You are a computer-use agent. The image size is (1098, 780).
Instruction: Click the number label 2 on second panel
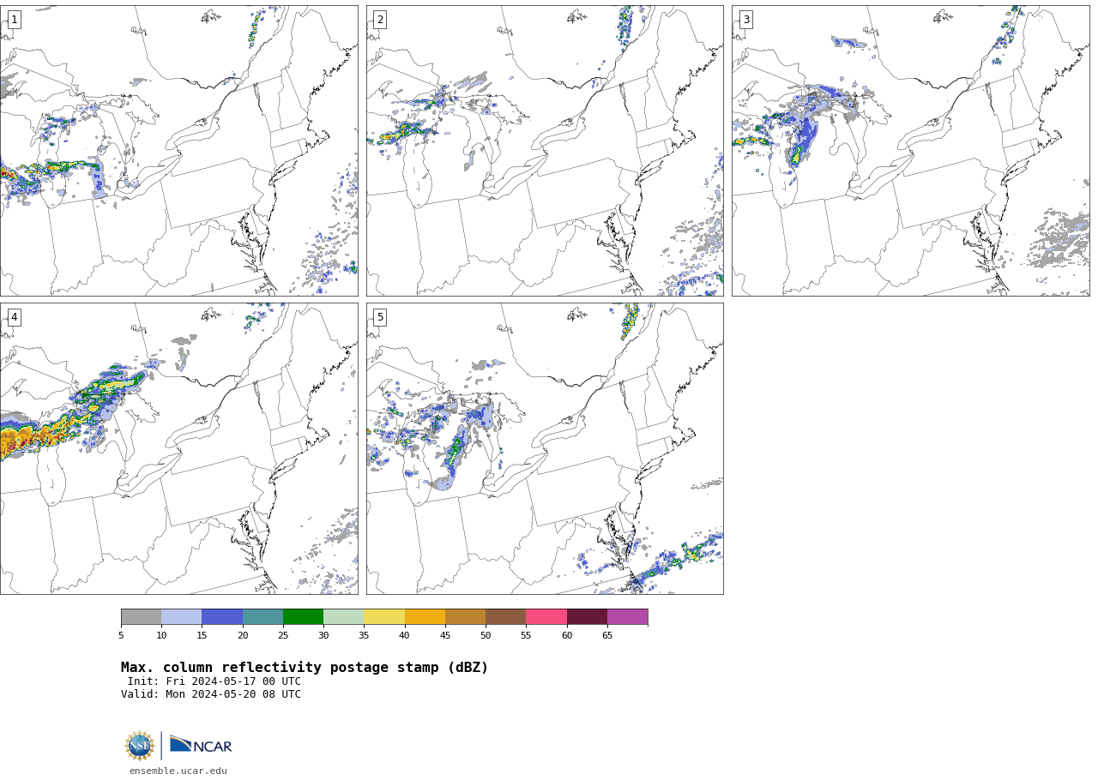[x=380, y=20]
